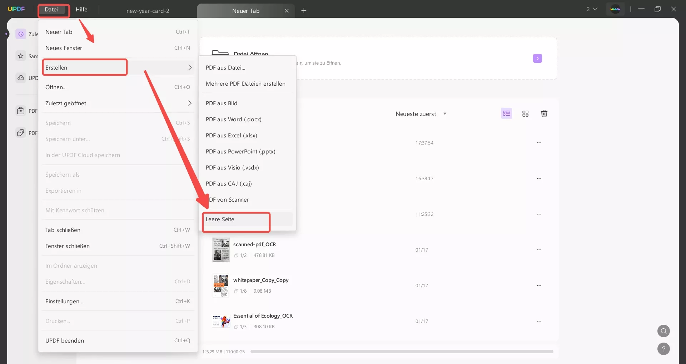Choose PDF aus Visio (.vsdx)
This screenshot has width=686, height=364.
(x=247, y=167)
